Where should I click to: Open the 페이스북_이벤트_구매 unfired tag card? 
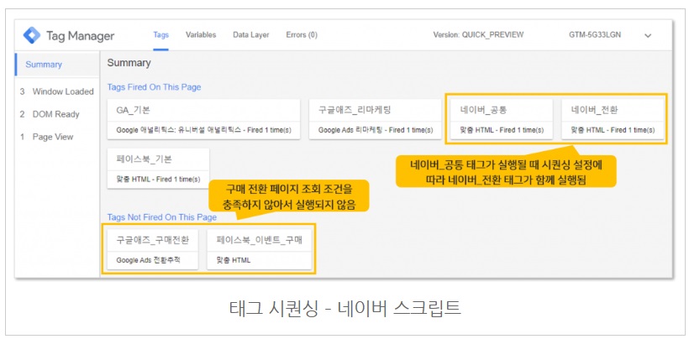[x=260, y=249]
